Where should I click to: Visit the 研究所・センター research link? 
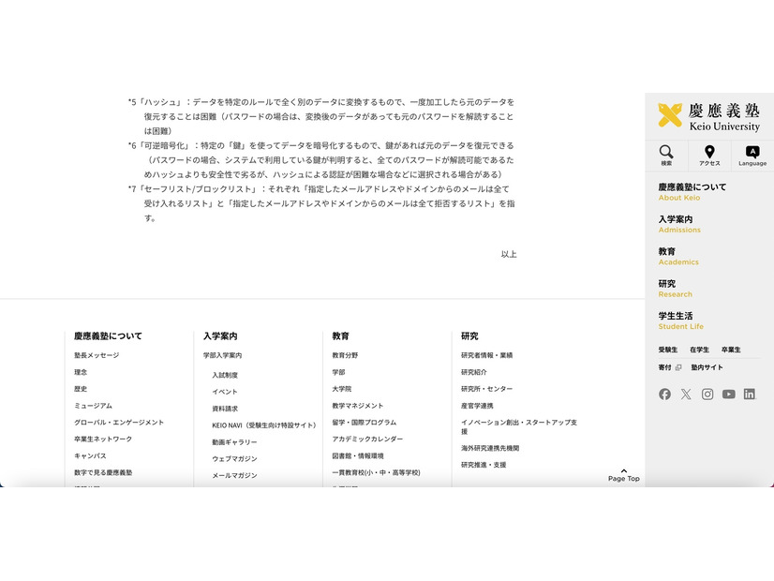click(x=487, y=389)
